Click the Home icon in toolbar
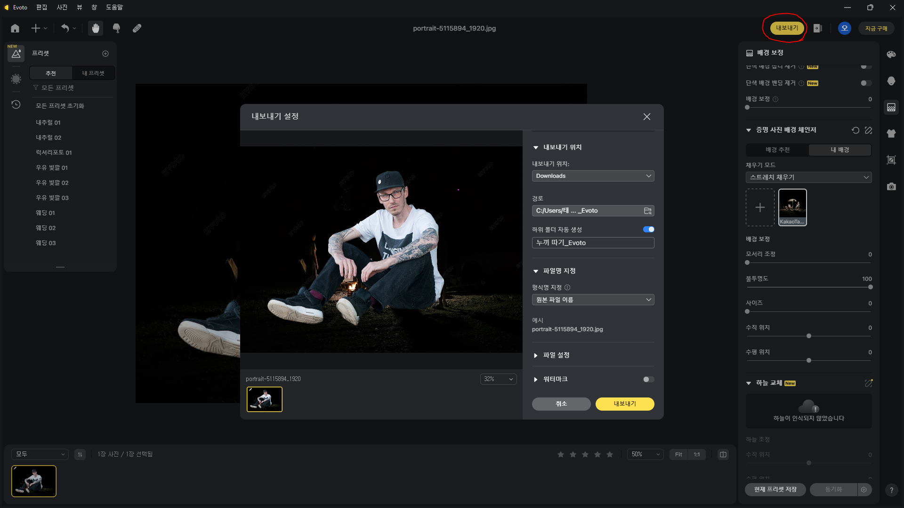The height and width of the screenshot is (508, 904). (x=15, y=29)
